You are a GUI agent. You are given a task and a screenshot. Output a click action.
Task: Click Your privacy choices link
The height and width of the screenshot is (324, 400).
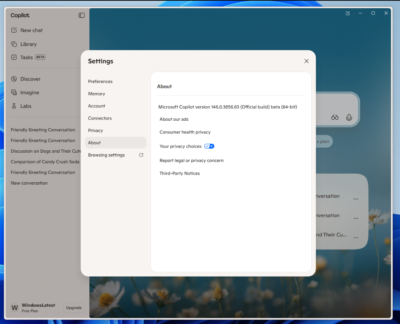180,146
